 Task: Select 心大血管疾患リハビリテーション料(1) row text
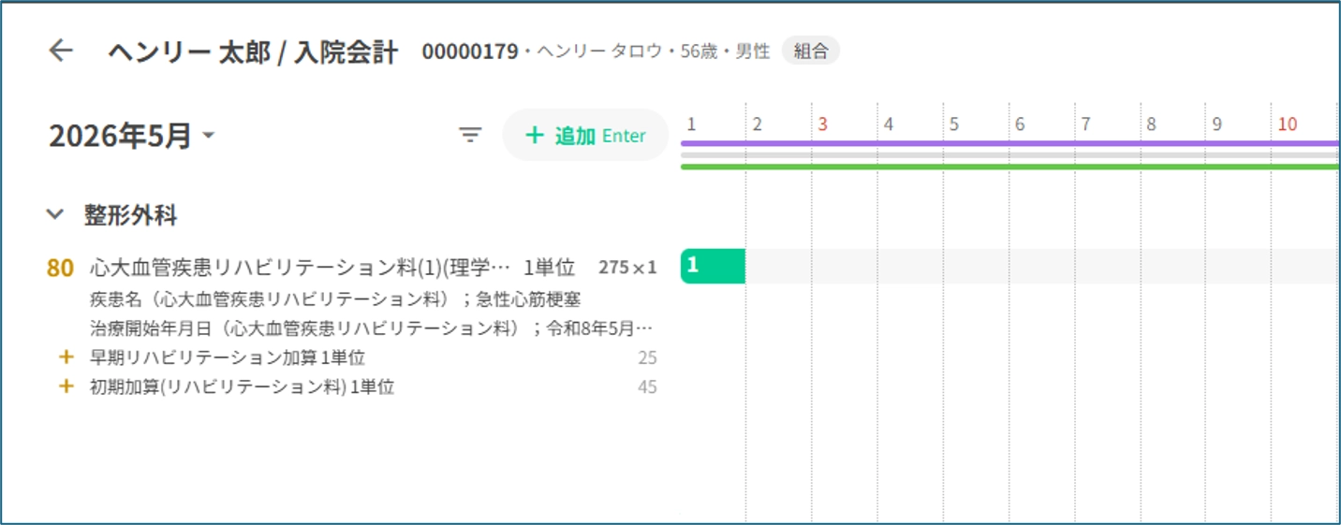(x=300, y=268)
